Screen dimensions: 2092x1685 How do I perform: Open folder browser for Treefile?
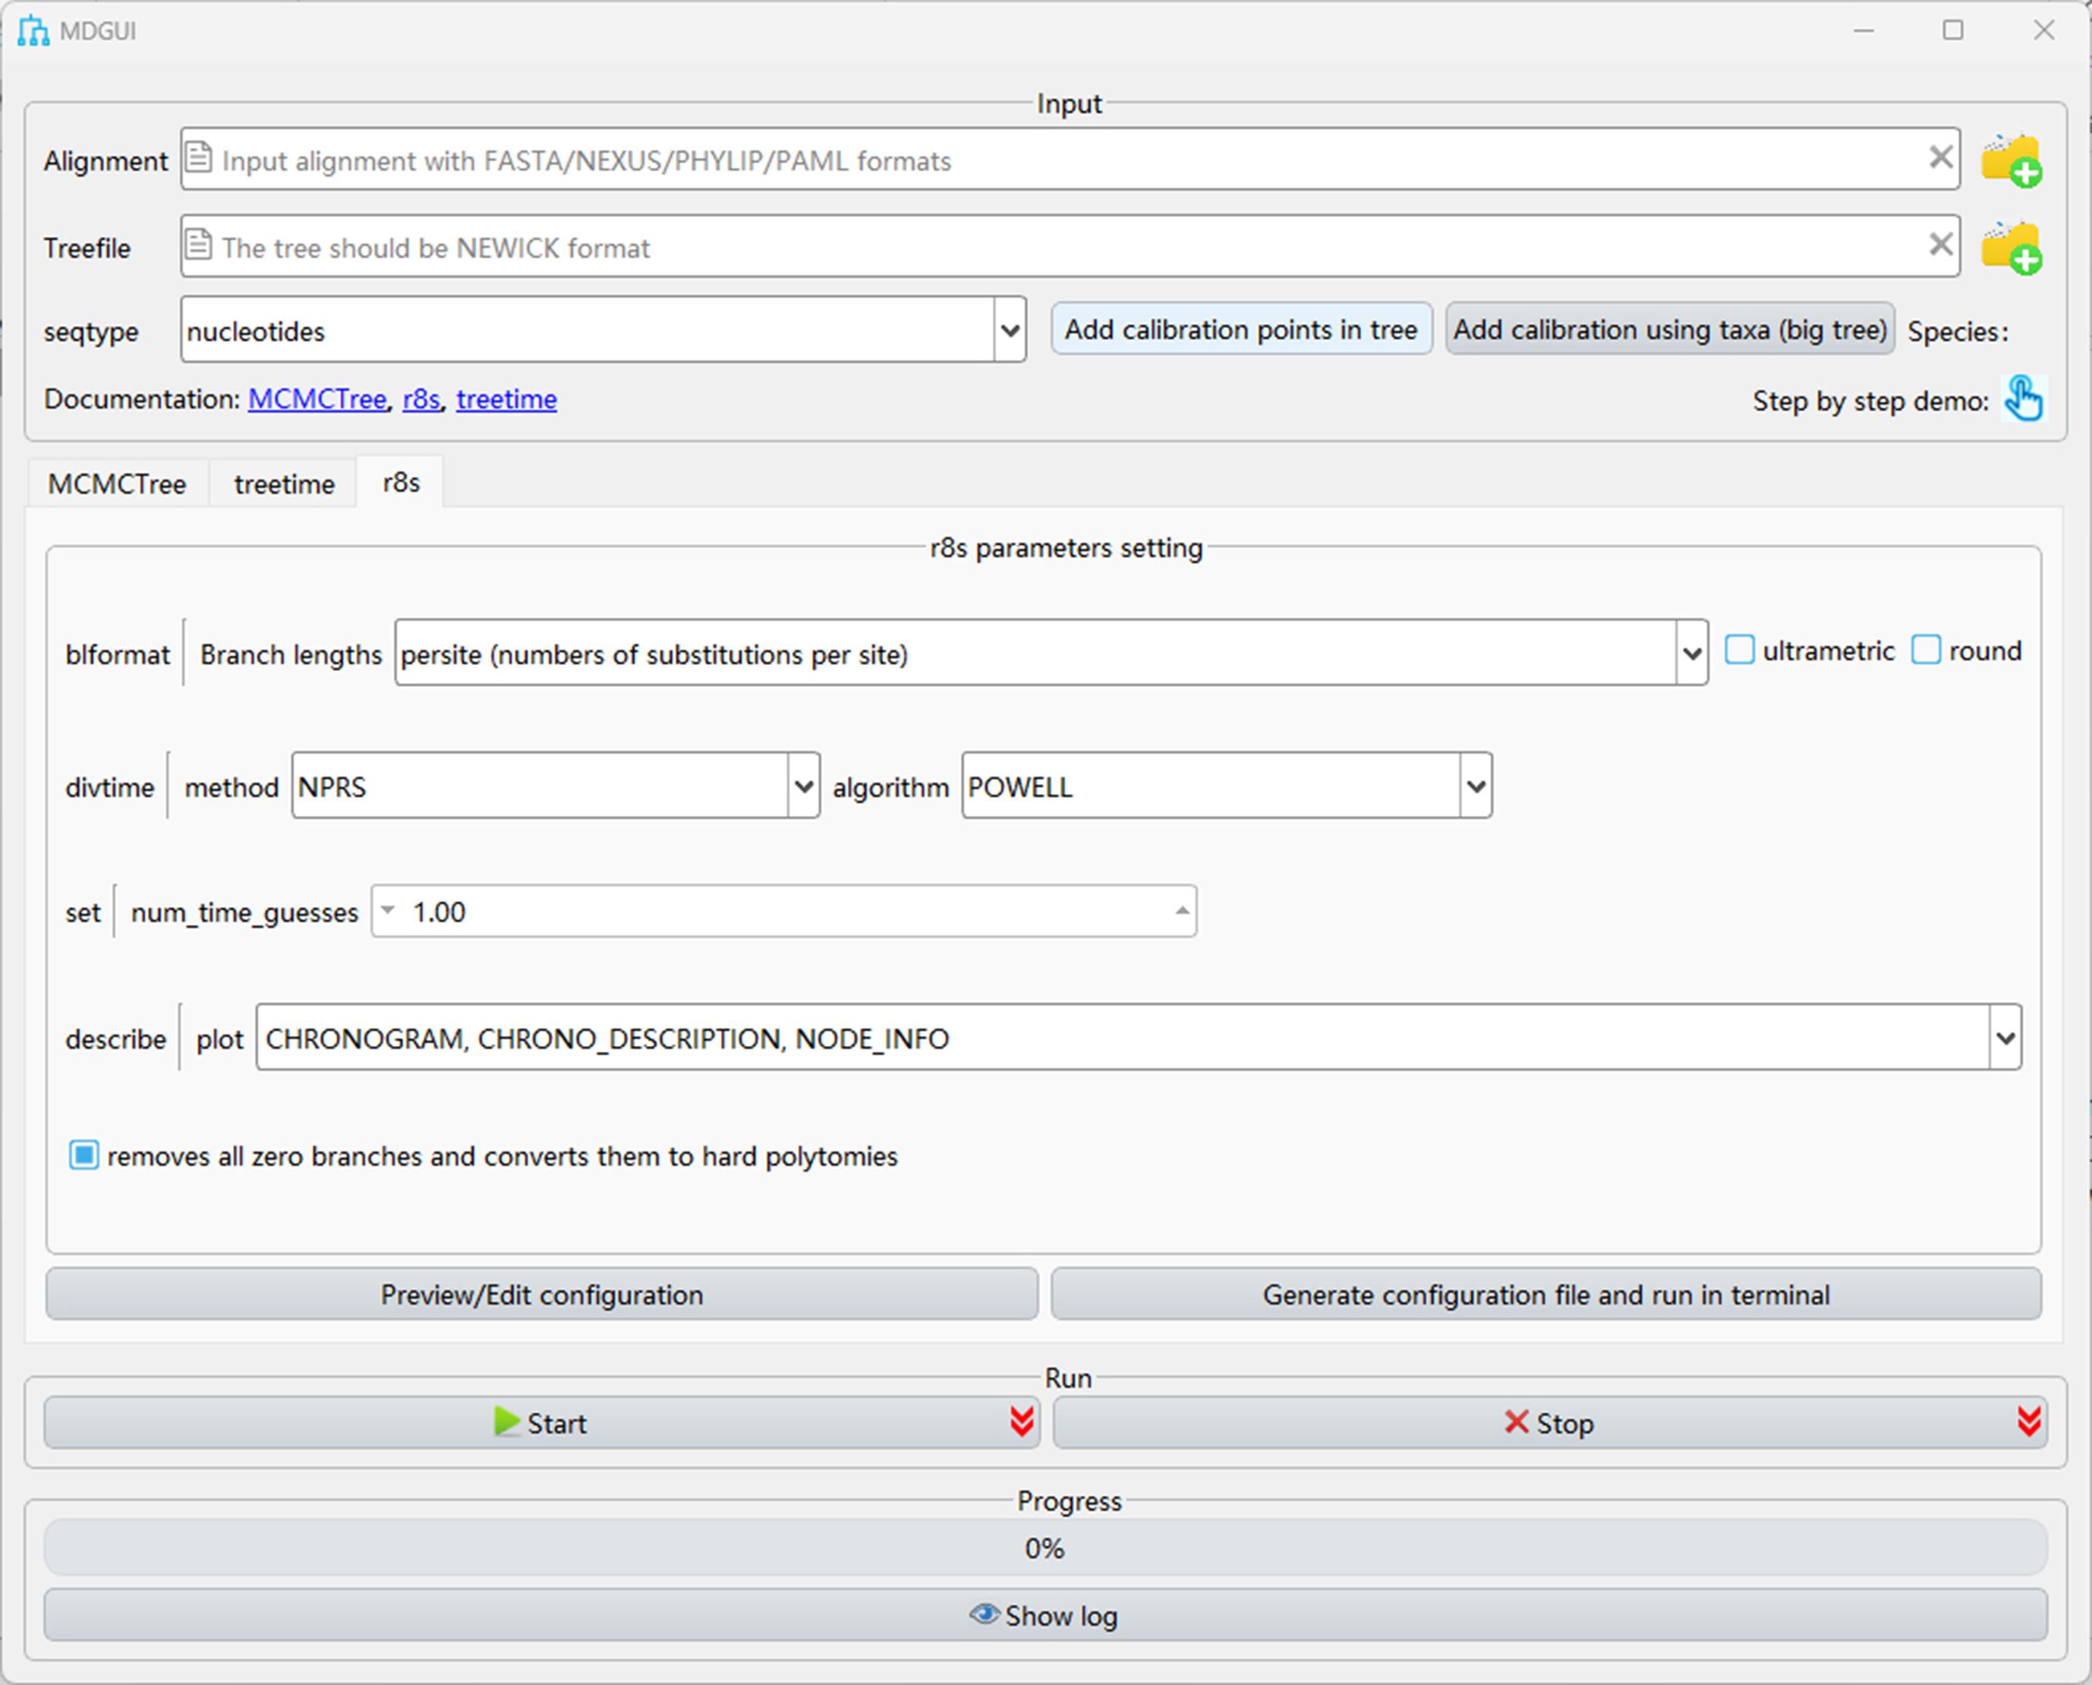2012,247
